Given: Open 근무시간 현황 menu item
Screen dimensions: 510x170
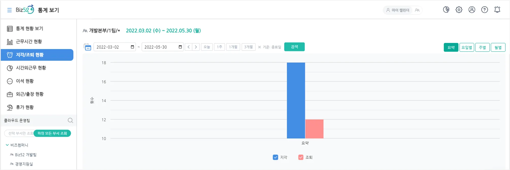Looking at the screenshot, I should (29, 42).
